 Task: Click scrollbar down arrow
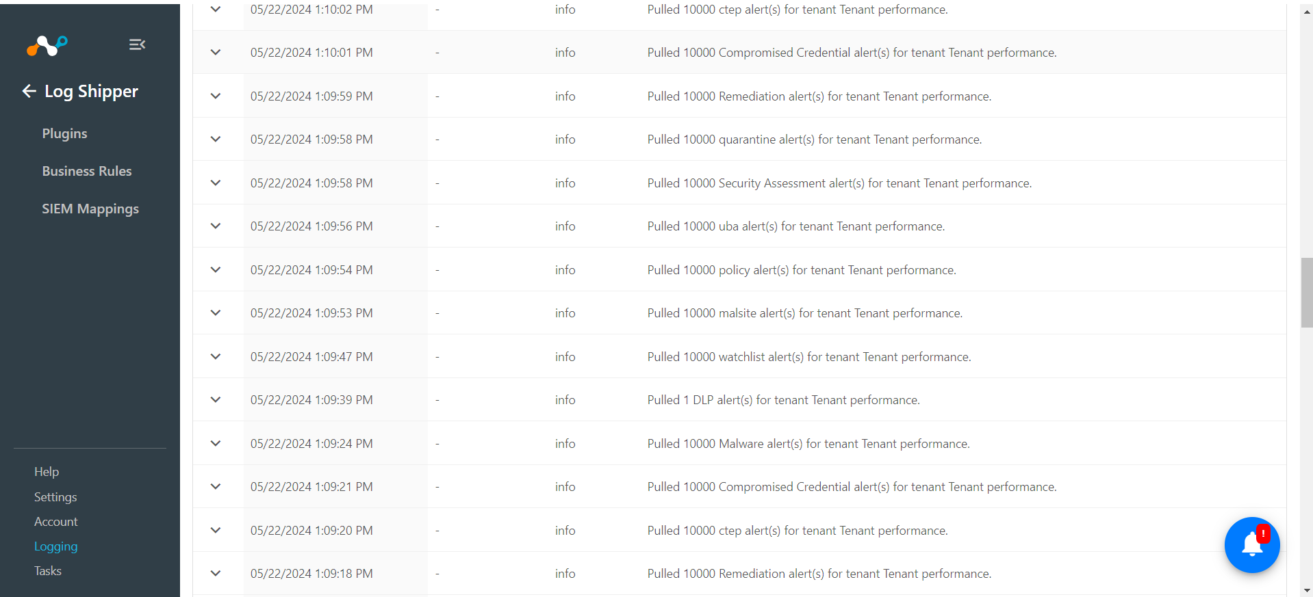tap(1307, 590)
